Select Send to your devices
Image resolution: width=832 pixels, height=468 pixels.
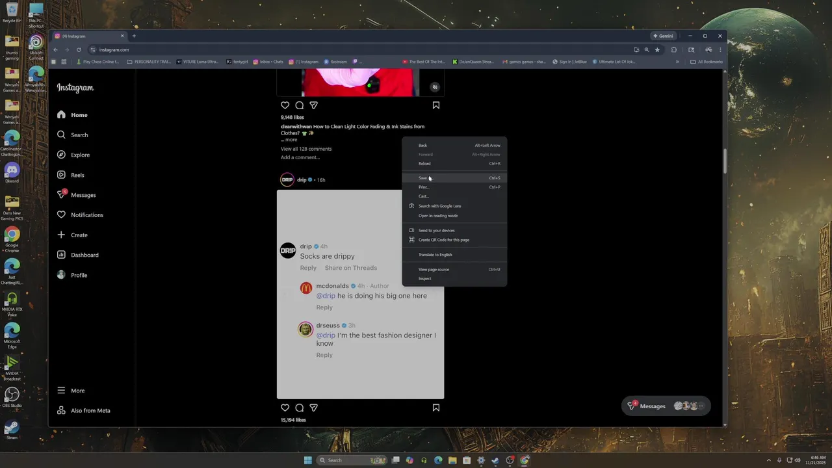pos(454,231)
